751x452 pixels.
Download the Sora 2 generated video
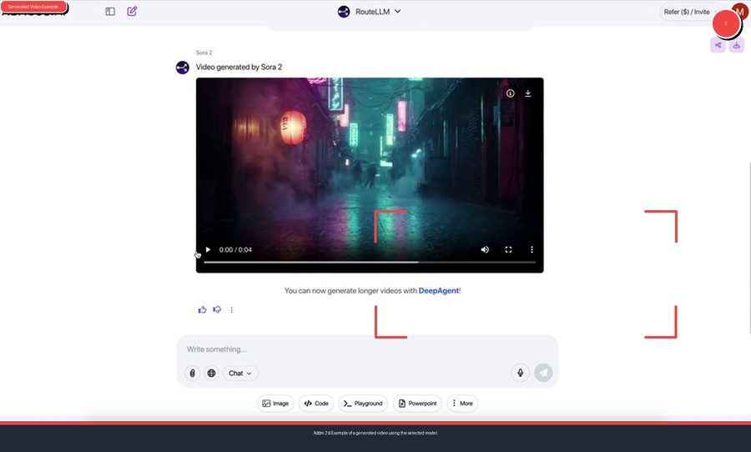coord(528,93)
